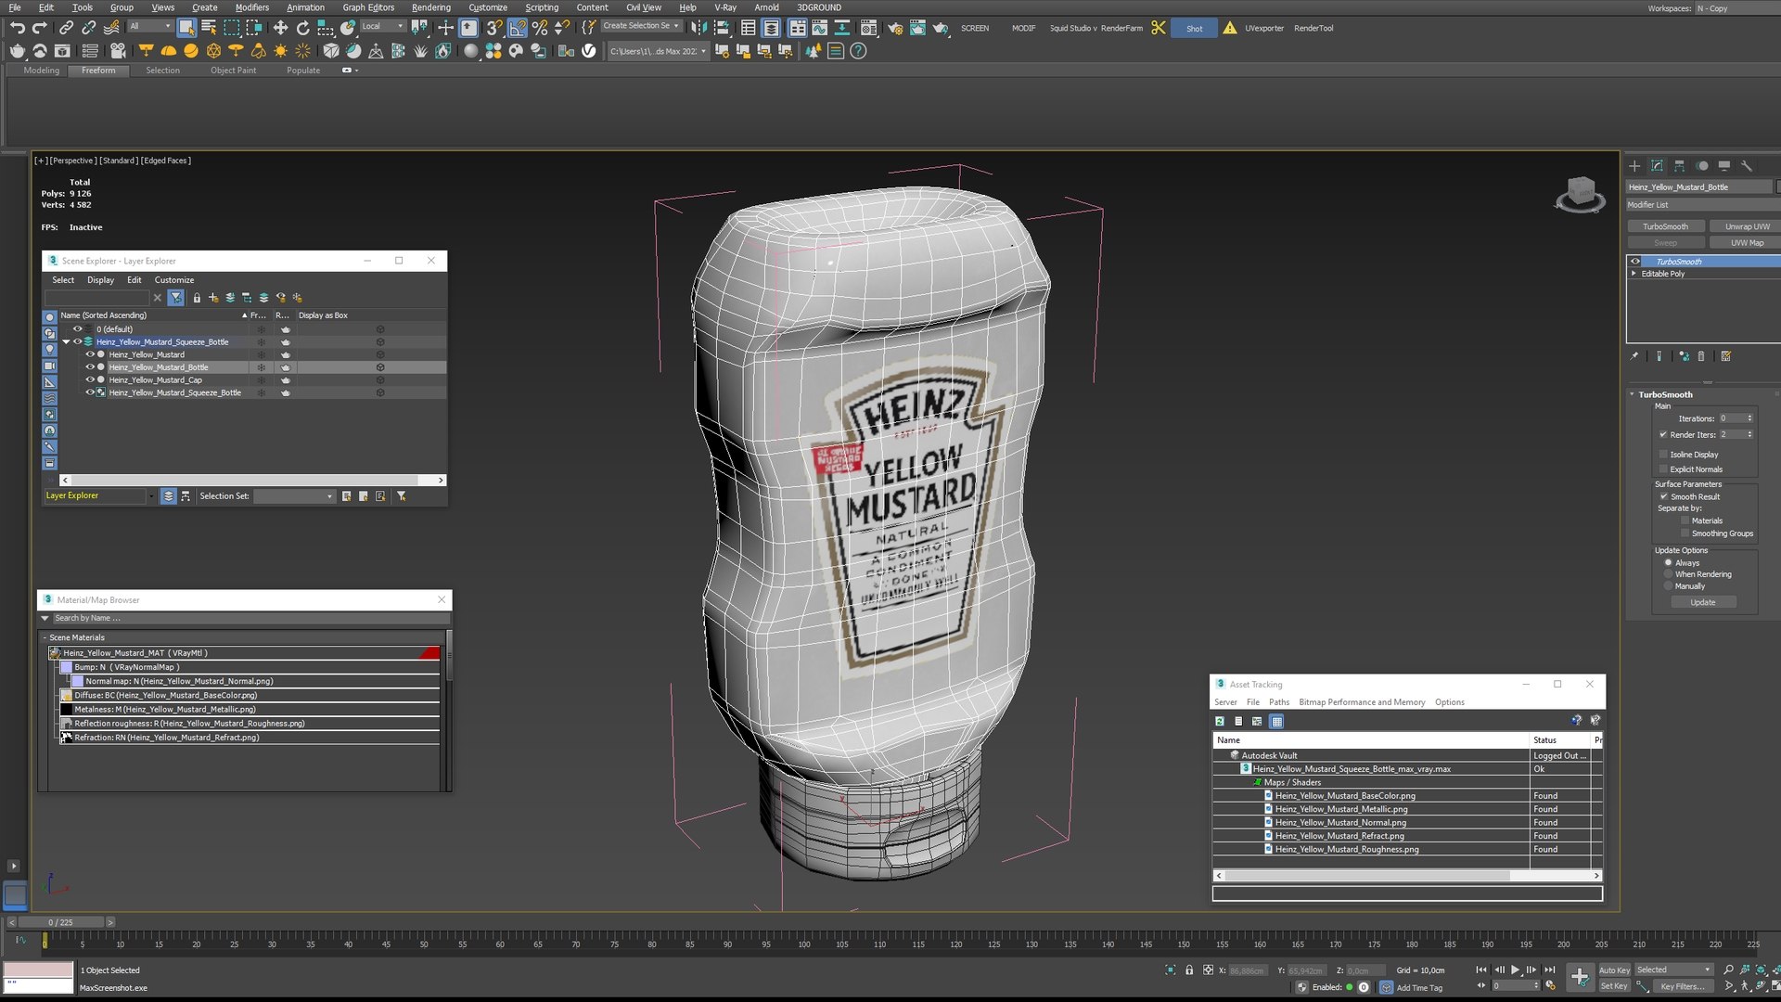Click the teapot Render Setup icon
The height and width of the screenshot is (1002, 1781).
coord(895,28)
